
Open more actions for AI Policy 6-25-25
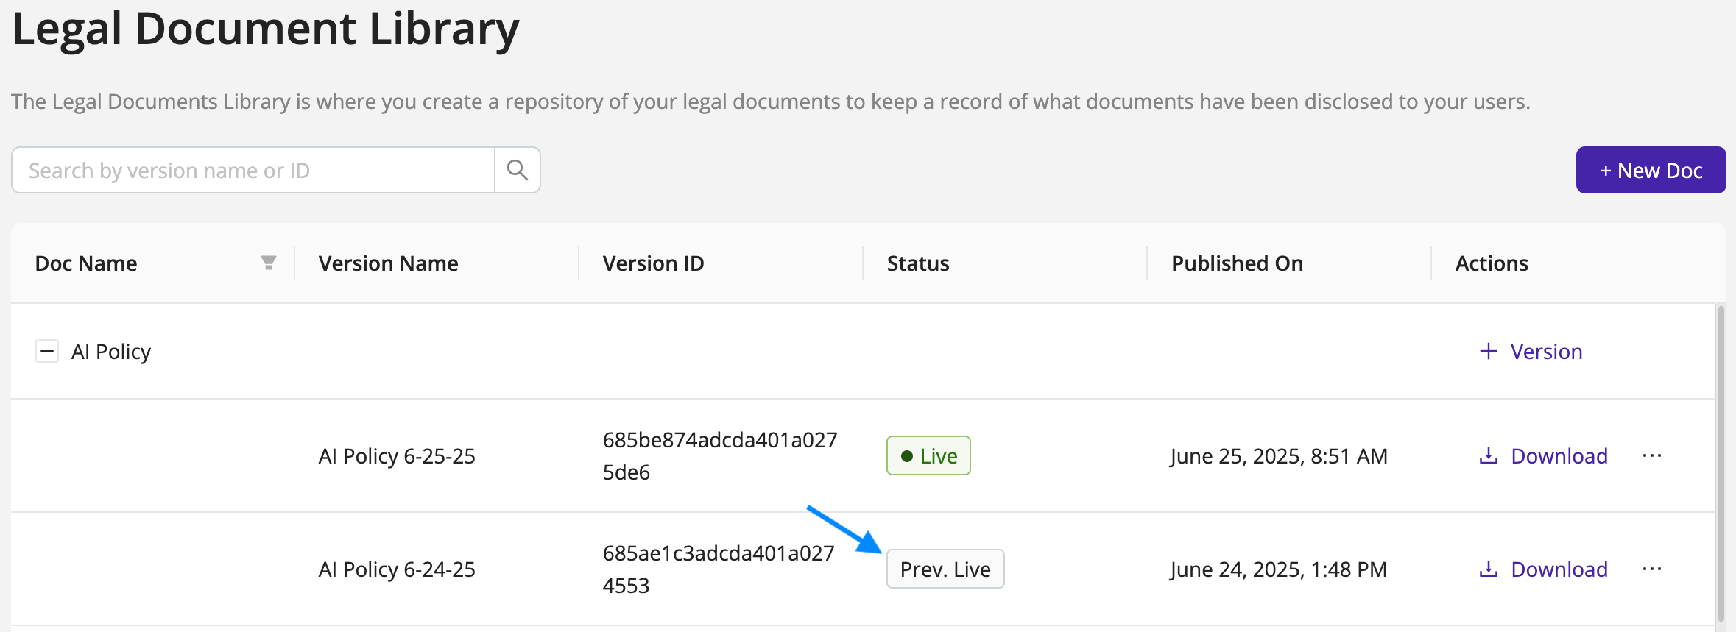[1652, 455]
